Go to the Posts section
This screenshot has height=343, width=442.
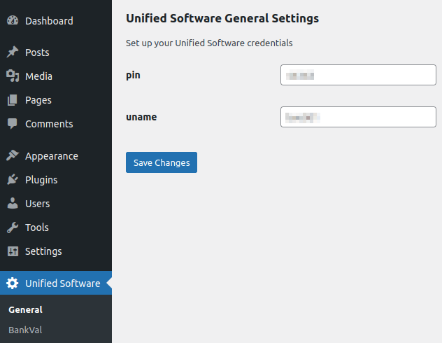tap(37, 52)
